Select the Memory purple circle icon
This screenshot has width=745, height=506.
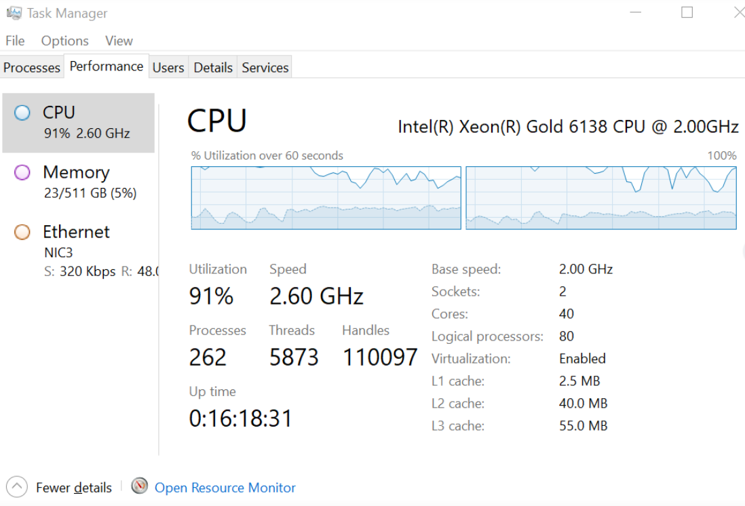[x=22, y=172]
